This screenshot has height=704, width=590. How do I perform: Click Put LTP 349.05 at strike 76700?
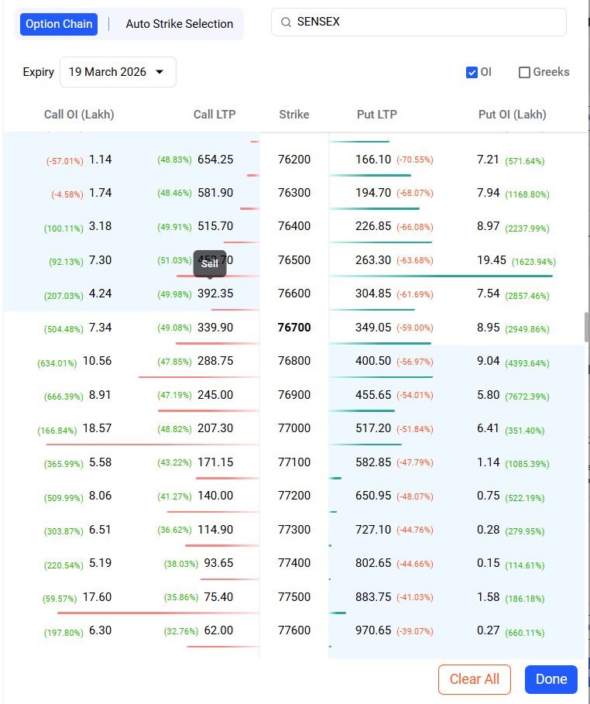point(373,328)
